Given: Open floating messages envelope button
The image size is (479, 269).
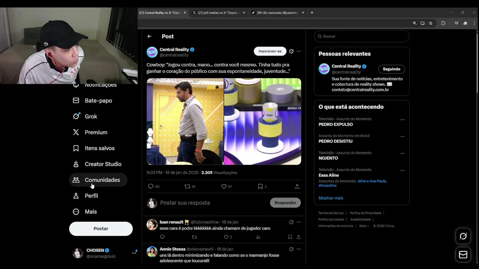Looking at the screenshot, I should tap(463, 255).
